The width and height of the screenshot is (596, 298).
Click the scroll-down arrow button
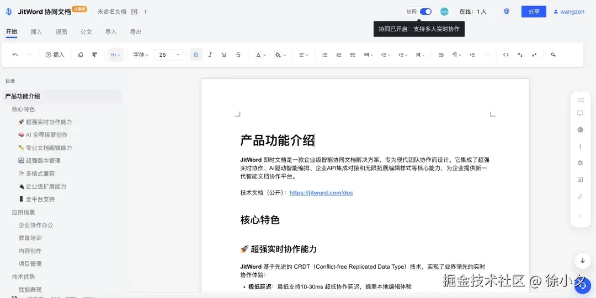click(x=582, y=261)
